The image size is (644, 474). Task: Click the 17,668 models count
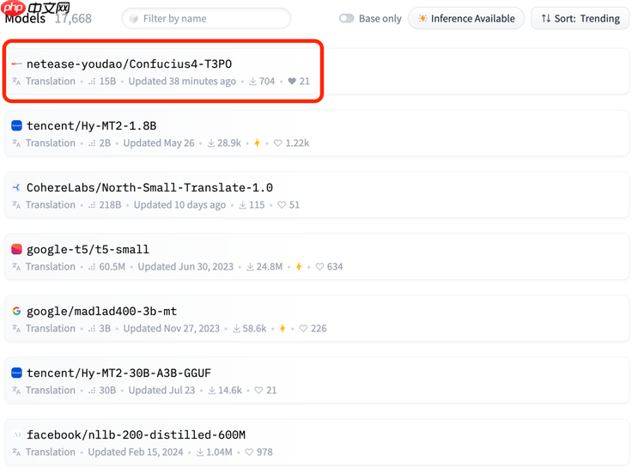[x=74, y=19]
